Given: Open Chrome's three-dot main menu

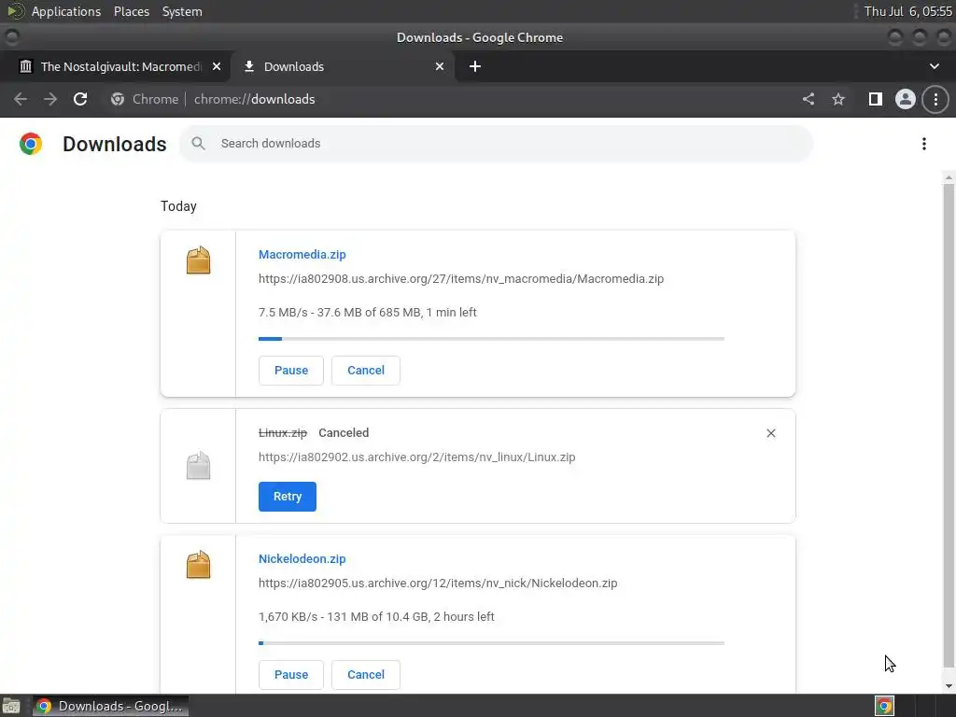Looking at the screenshot, I should 935,99.
